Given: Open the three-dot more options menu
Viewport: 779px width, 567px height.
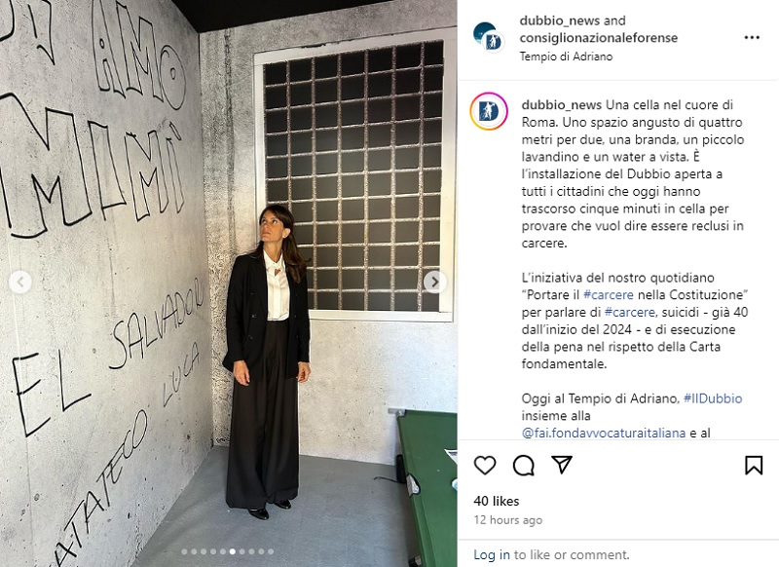Looking at the screenshot, I should coord(752,38).
